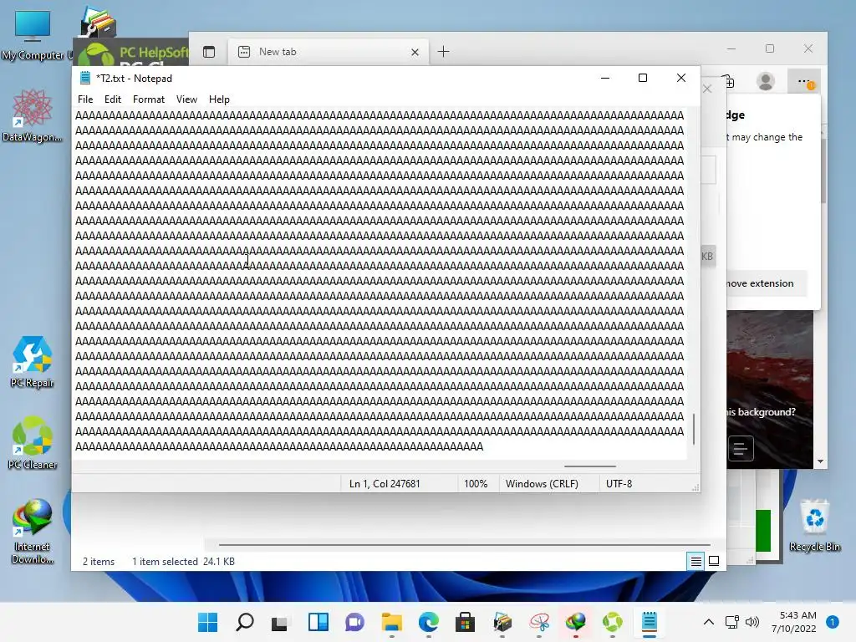Open Widgets from taskbar
Viewport: 856px width, 642px height.
318,622
